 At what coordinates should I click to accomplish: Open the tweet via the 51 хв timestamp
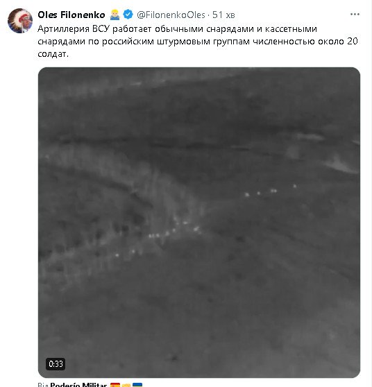(223, 15)
